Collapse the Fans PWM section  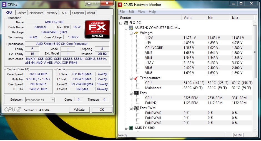coord(131,108)
